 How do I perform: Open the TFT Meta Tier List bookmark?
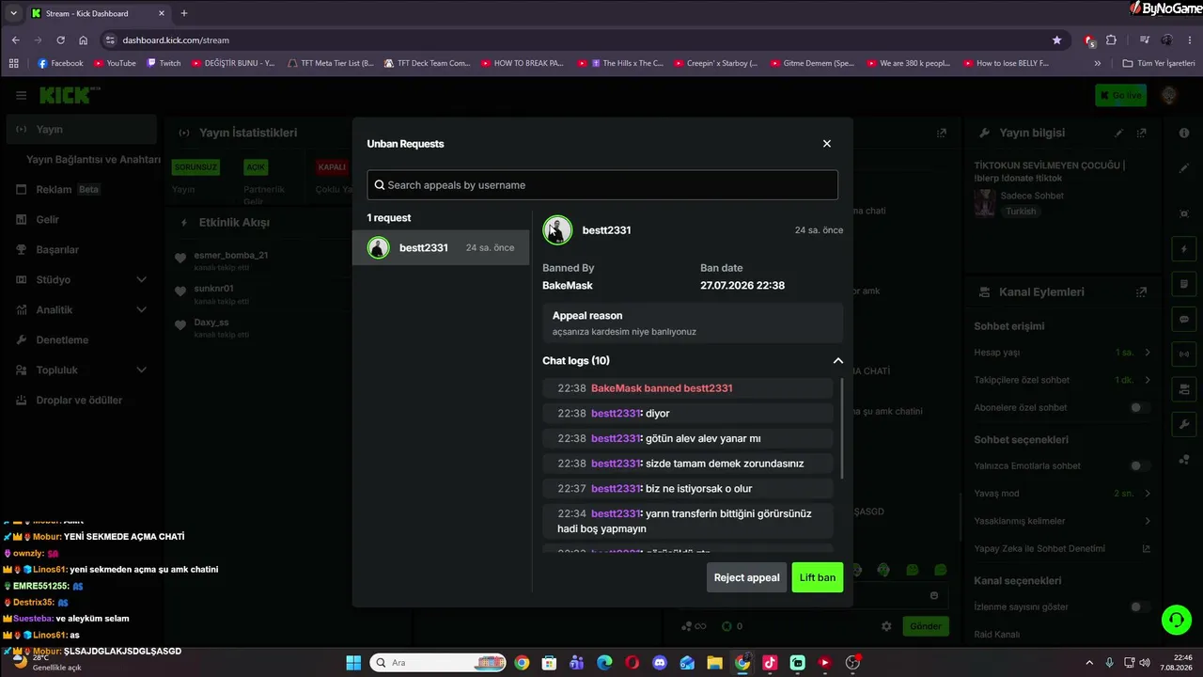pyautogui.click(x=331, y=64)
